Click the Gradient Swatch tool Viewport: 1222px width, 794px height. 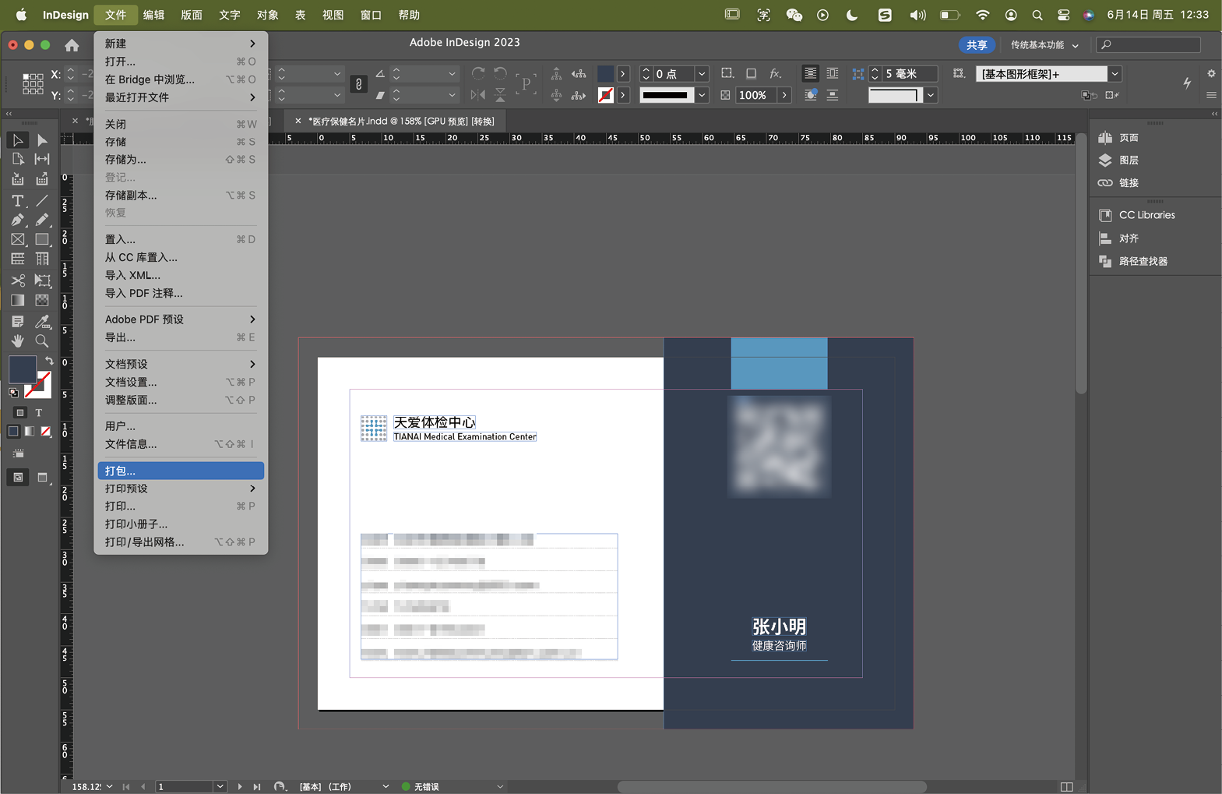click(17, 301)
